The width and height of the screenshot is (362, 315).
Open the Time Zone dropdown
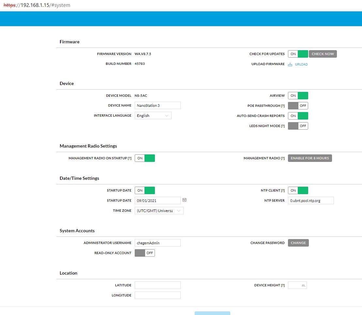tap(159, 211)
